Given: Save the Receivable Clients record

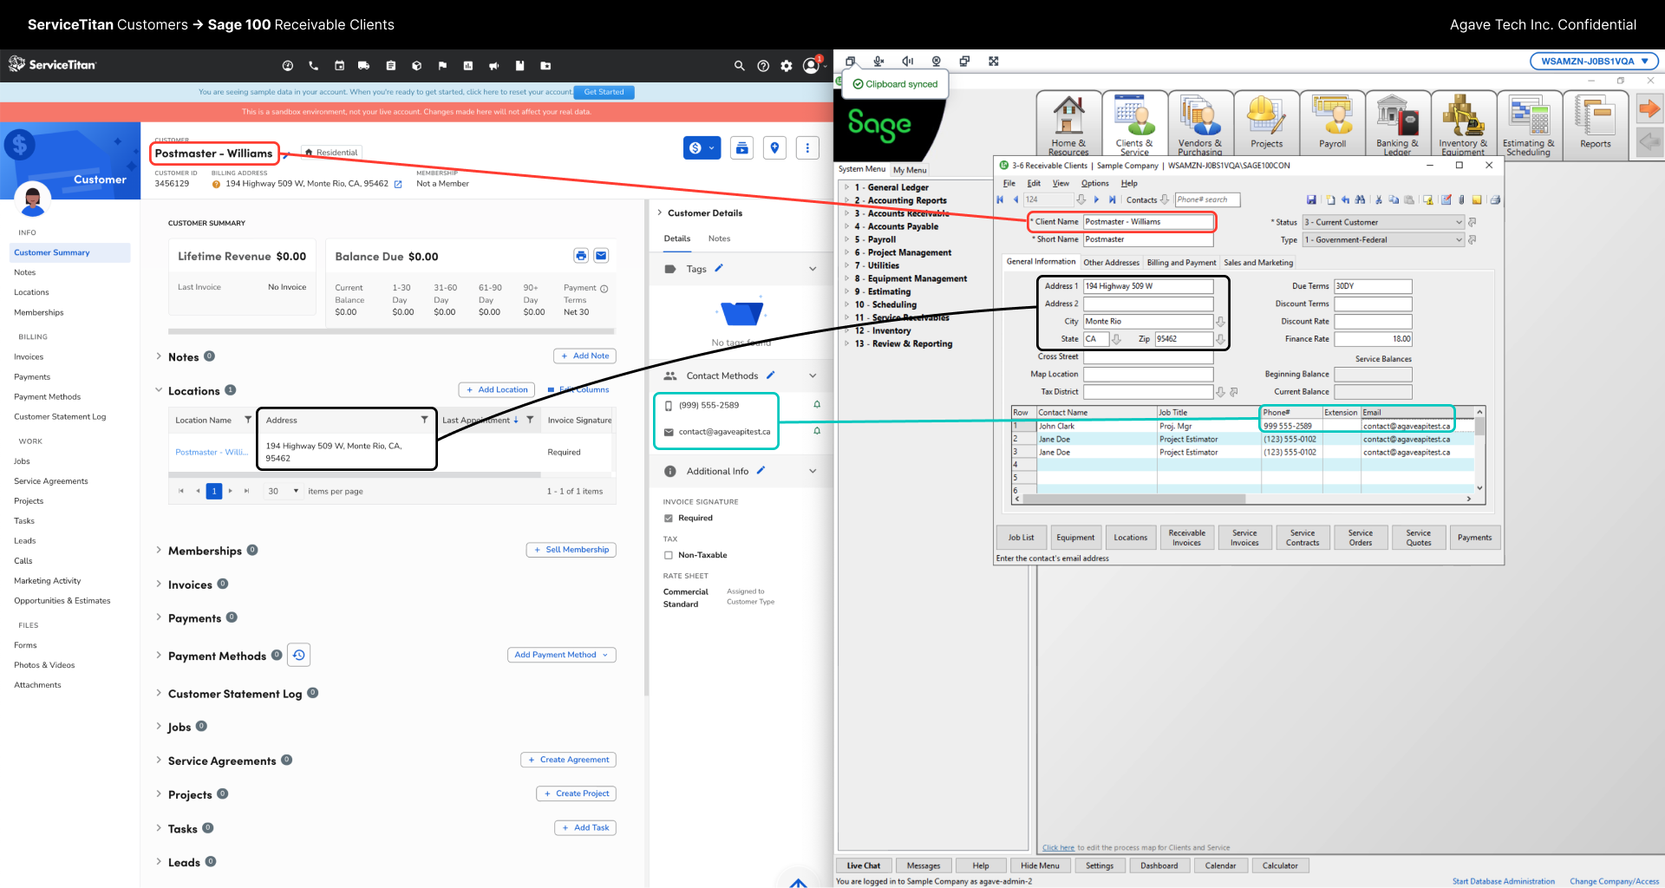Looking at the screenshot, I should (x=1311, y=199).
